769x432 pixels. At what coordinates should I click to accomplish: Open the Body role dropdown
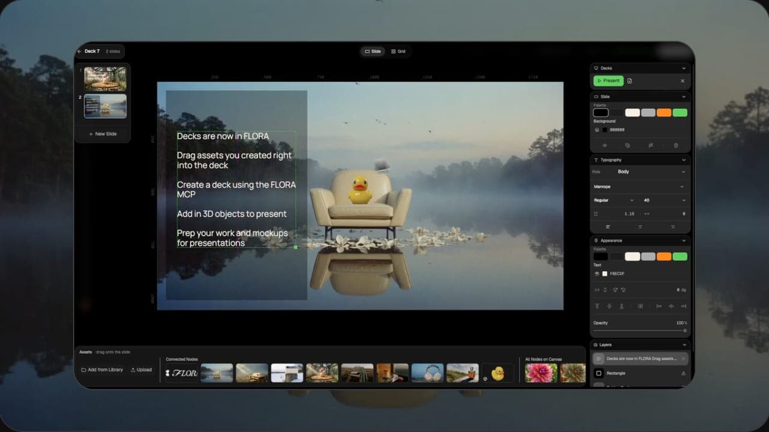point(652,172)
